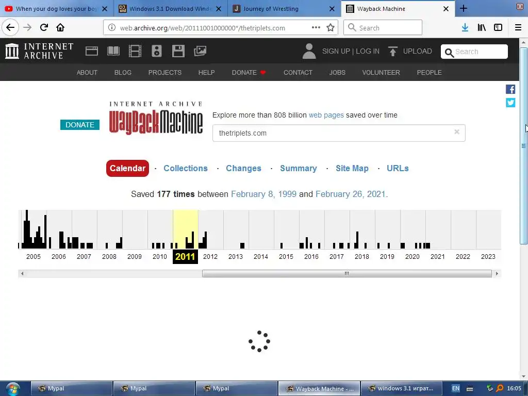Open the Changes view
528x396 pixels.
point(243,168)
